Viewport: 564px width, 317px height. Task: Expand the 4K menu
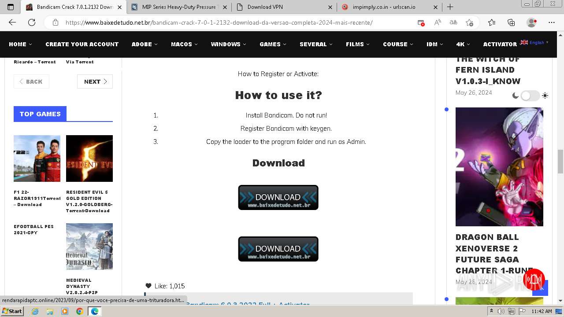click(x=463, y=44)
